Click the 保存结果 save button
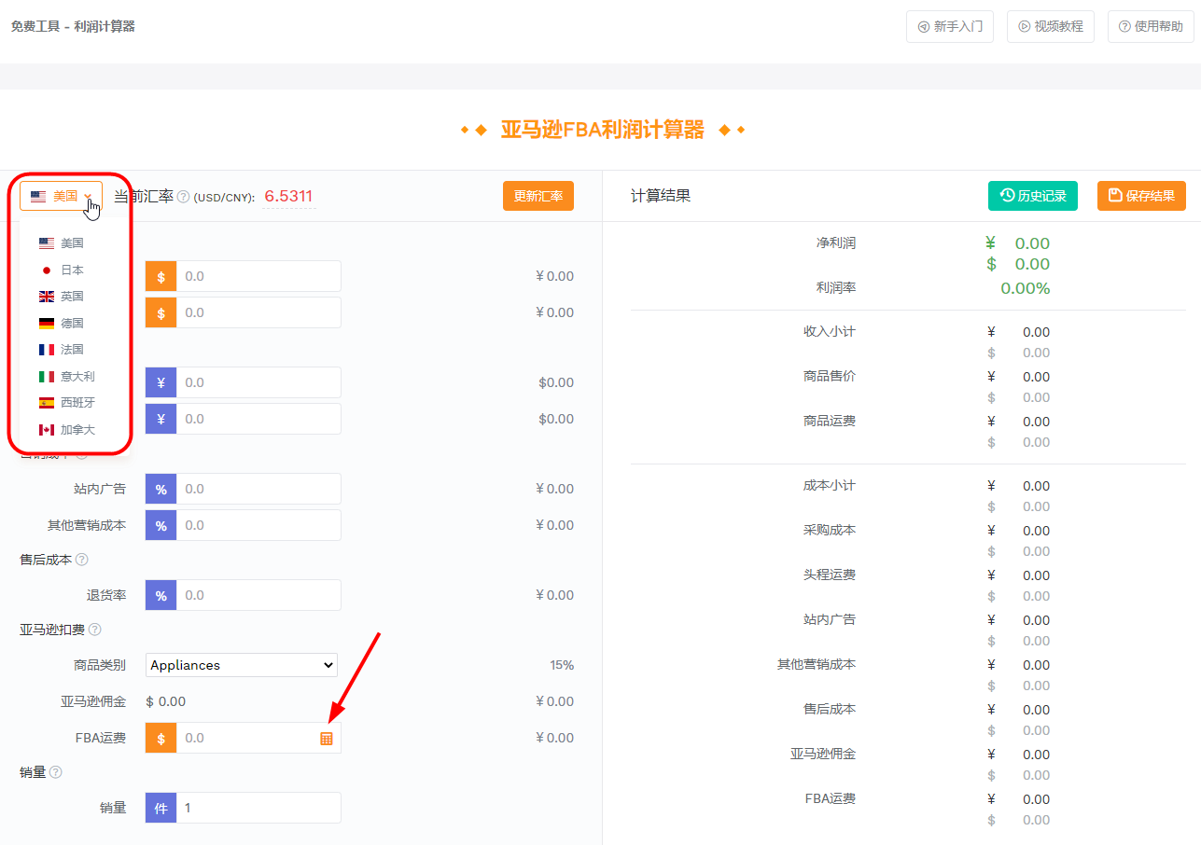 1141,196
